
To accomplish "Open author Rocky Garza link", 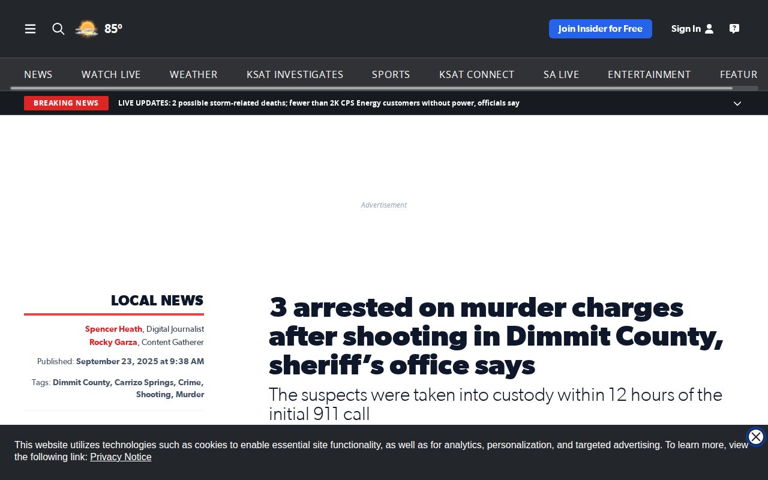I will click(113, 342).
